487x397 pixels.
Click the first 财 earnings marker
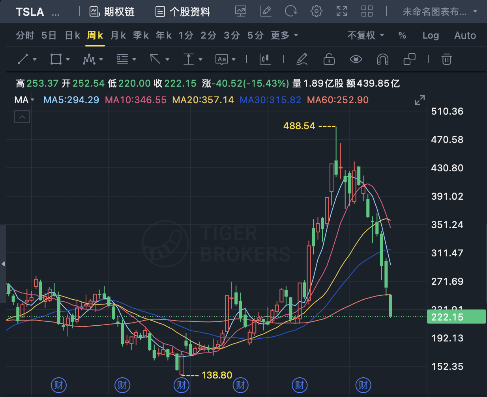click(x=59, y=385)
